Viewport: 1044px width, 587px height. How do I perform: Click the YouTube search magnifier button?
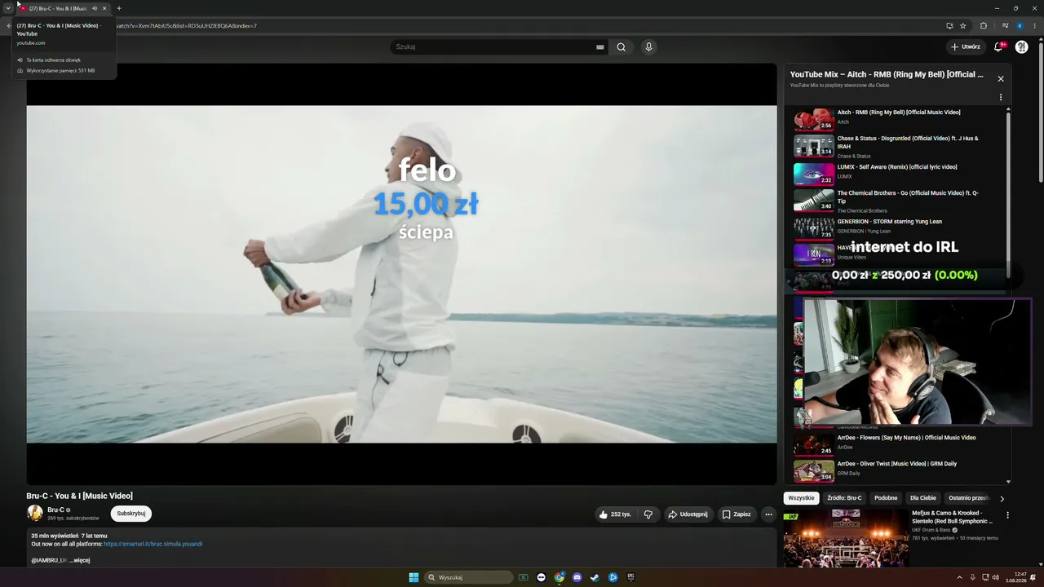click(621, 47)
